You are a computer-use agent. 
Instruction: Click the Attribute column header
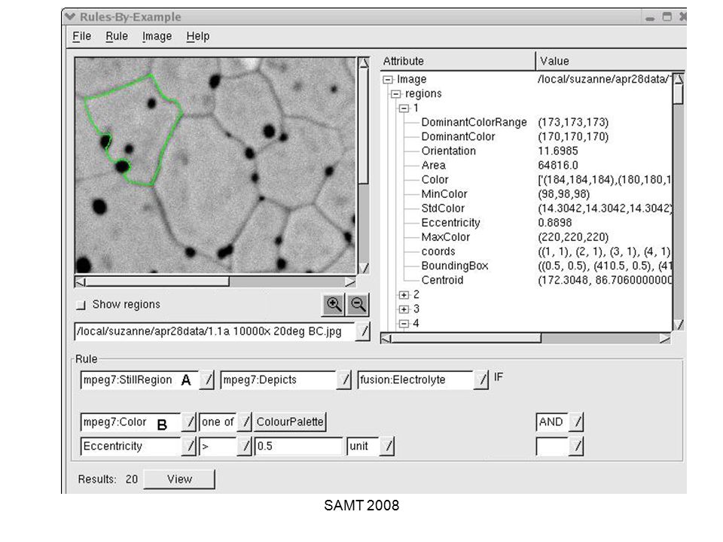click(458, 61)
